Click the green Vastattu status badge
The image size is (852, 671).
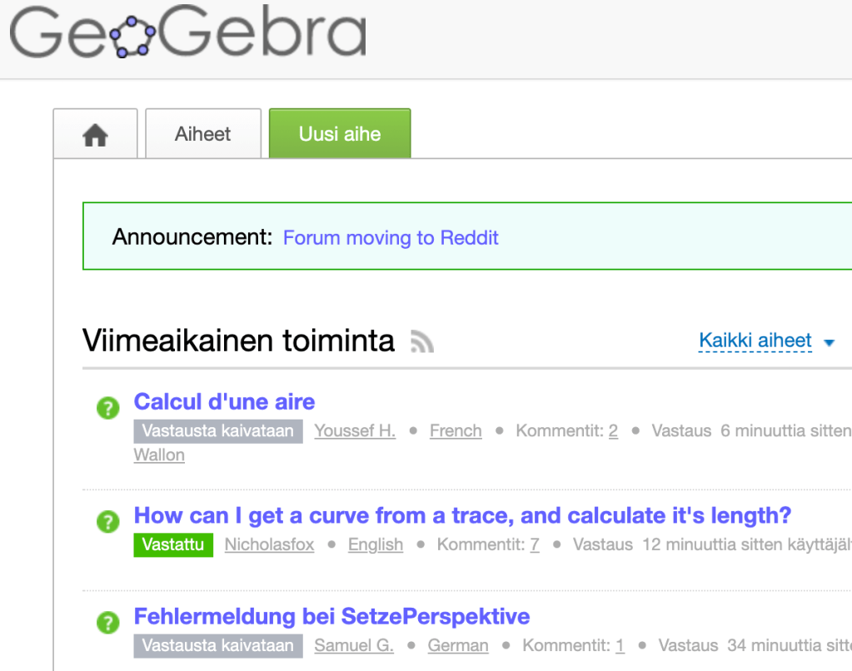(x=173, y=545)
